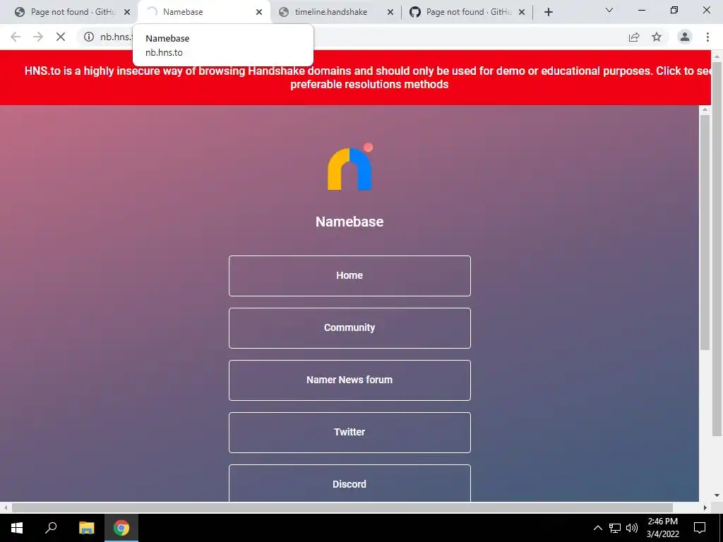Open the tab search chevron
This screenshot has width=723, height=542.
(x=609, y=10)
